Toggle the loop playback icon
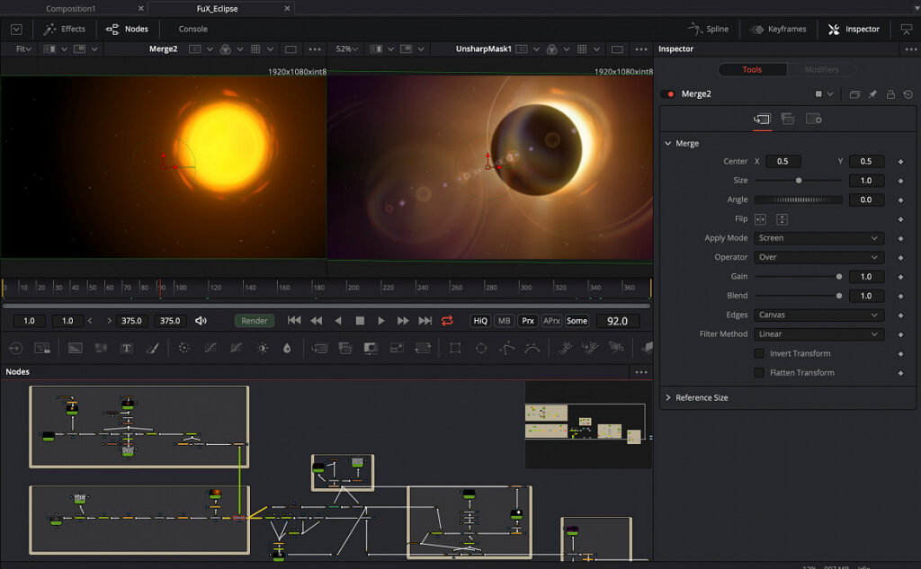Screen dimensions: 921x569 click(447, 321)
